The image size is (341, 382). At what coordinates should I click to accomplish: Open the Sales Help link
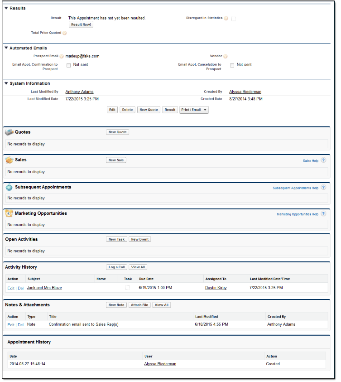pos(311,161)
